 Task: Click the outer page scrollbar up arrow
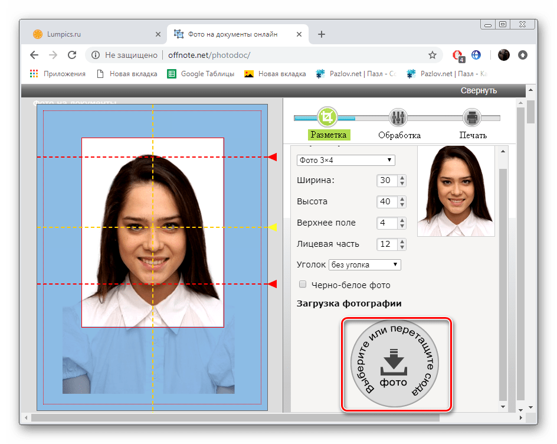(x=530, y=90)
